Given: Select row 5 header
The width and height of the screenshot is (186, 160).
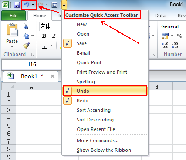Looking at the screenshot, I should (x=9, y=126).
